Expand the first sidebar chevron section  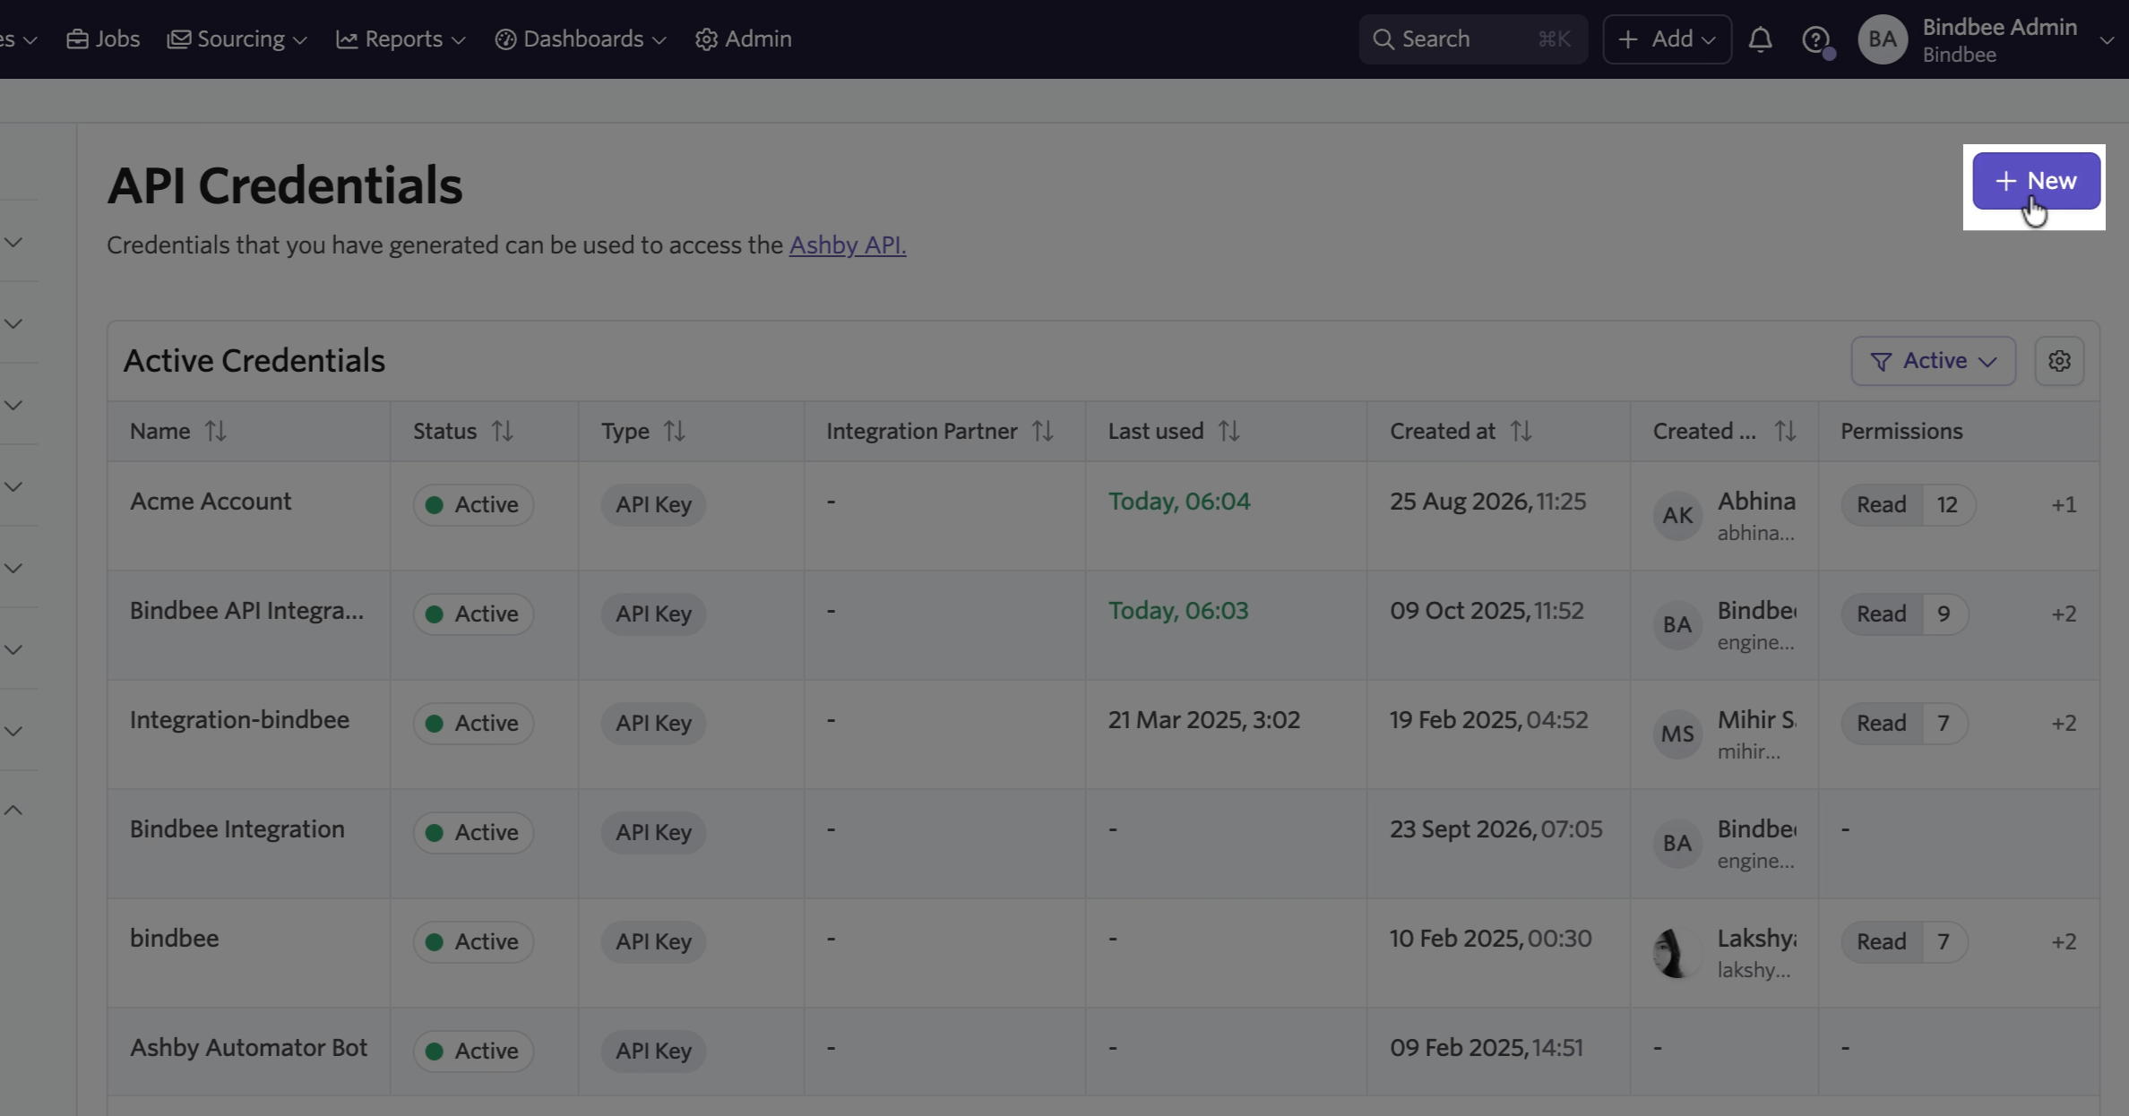pyautogui.click(x=13, y=242)
